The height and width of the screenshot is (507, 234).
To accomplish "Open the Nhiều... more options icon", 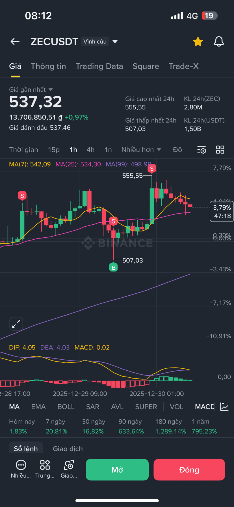I will click(21, 469).
